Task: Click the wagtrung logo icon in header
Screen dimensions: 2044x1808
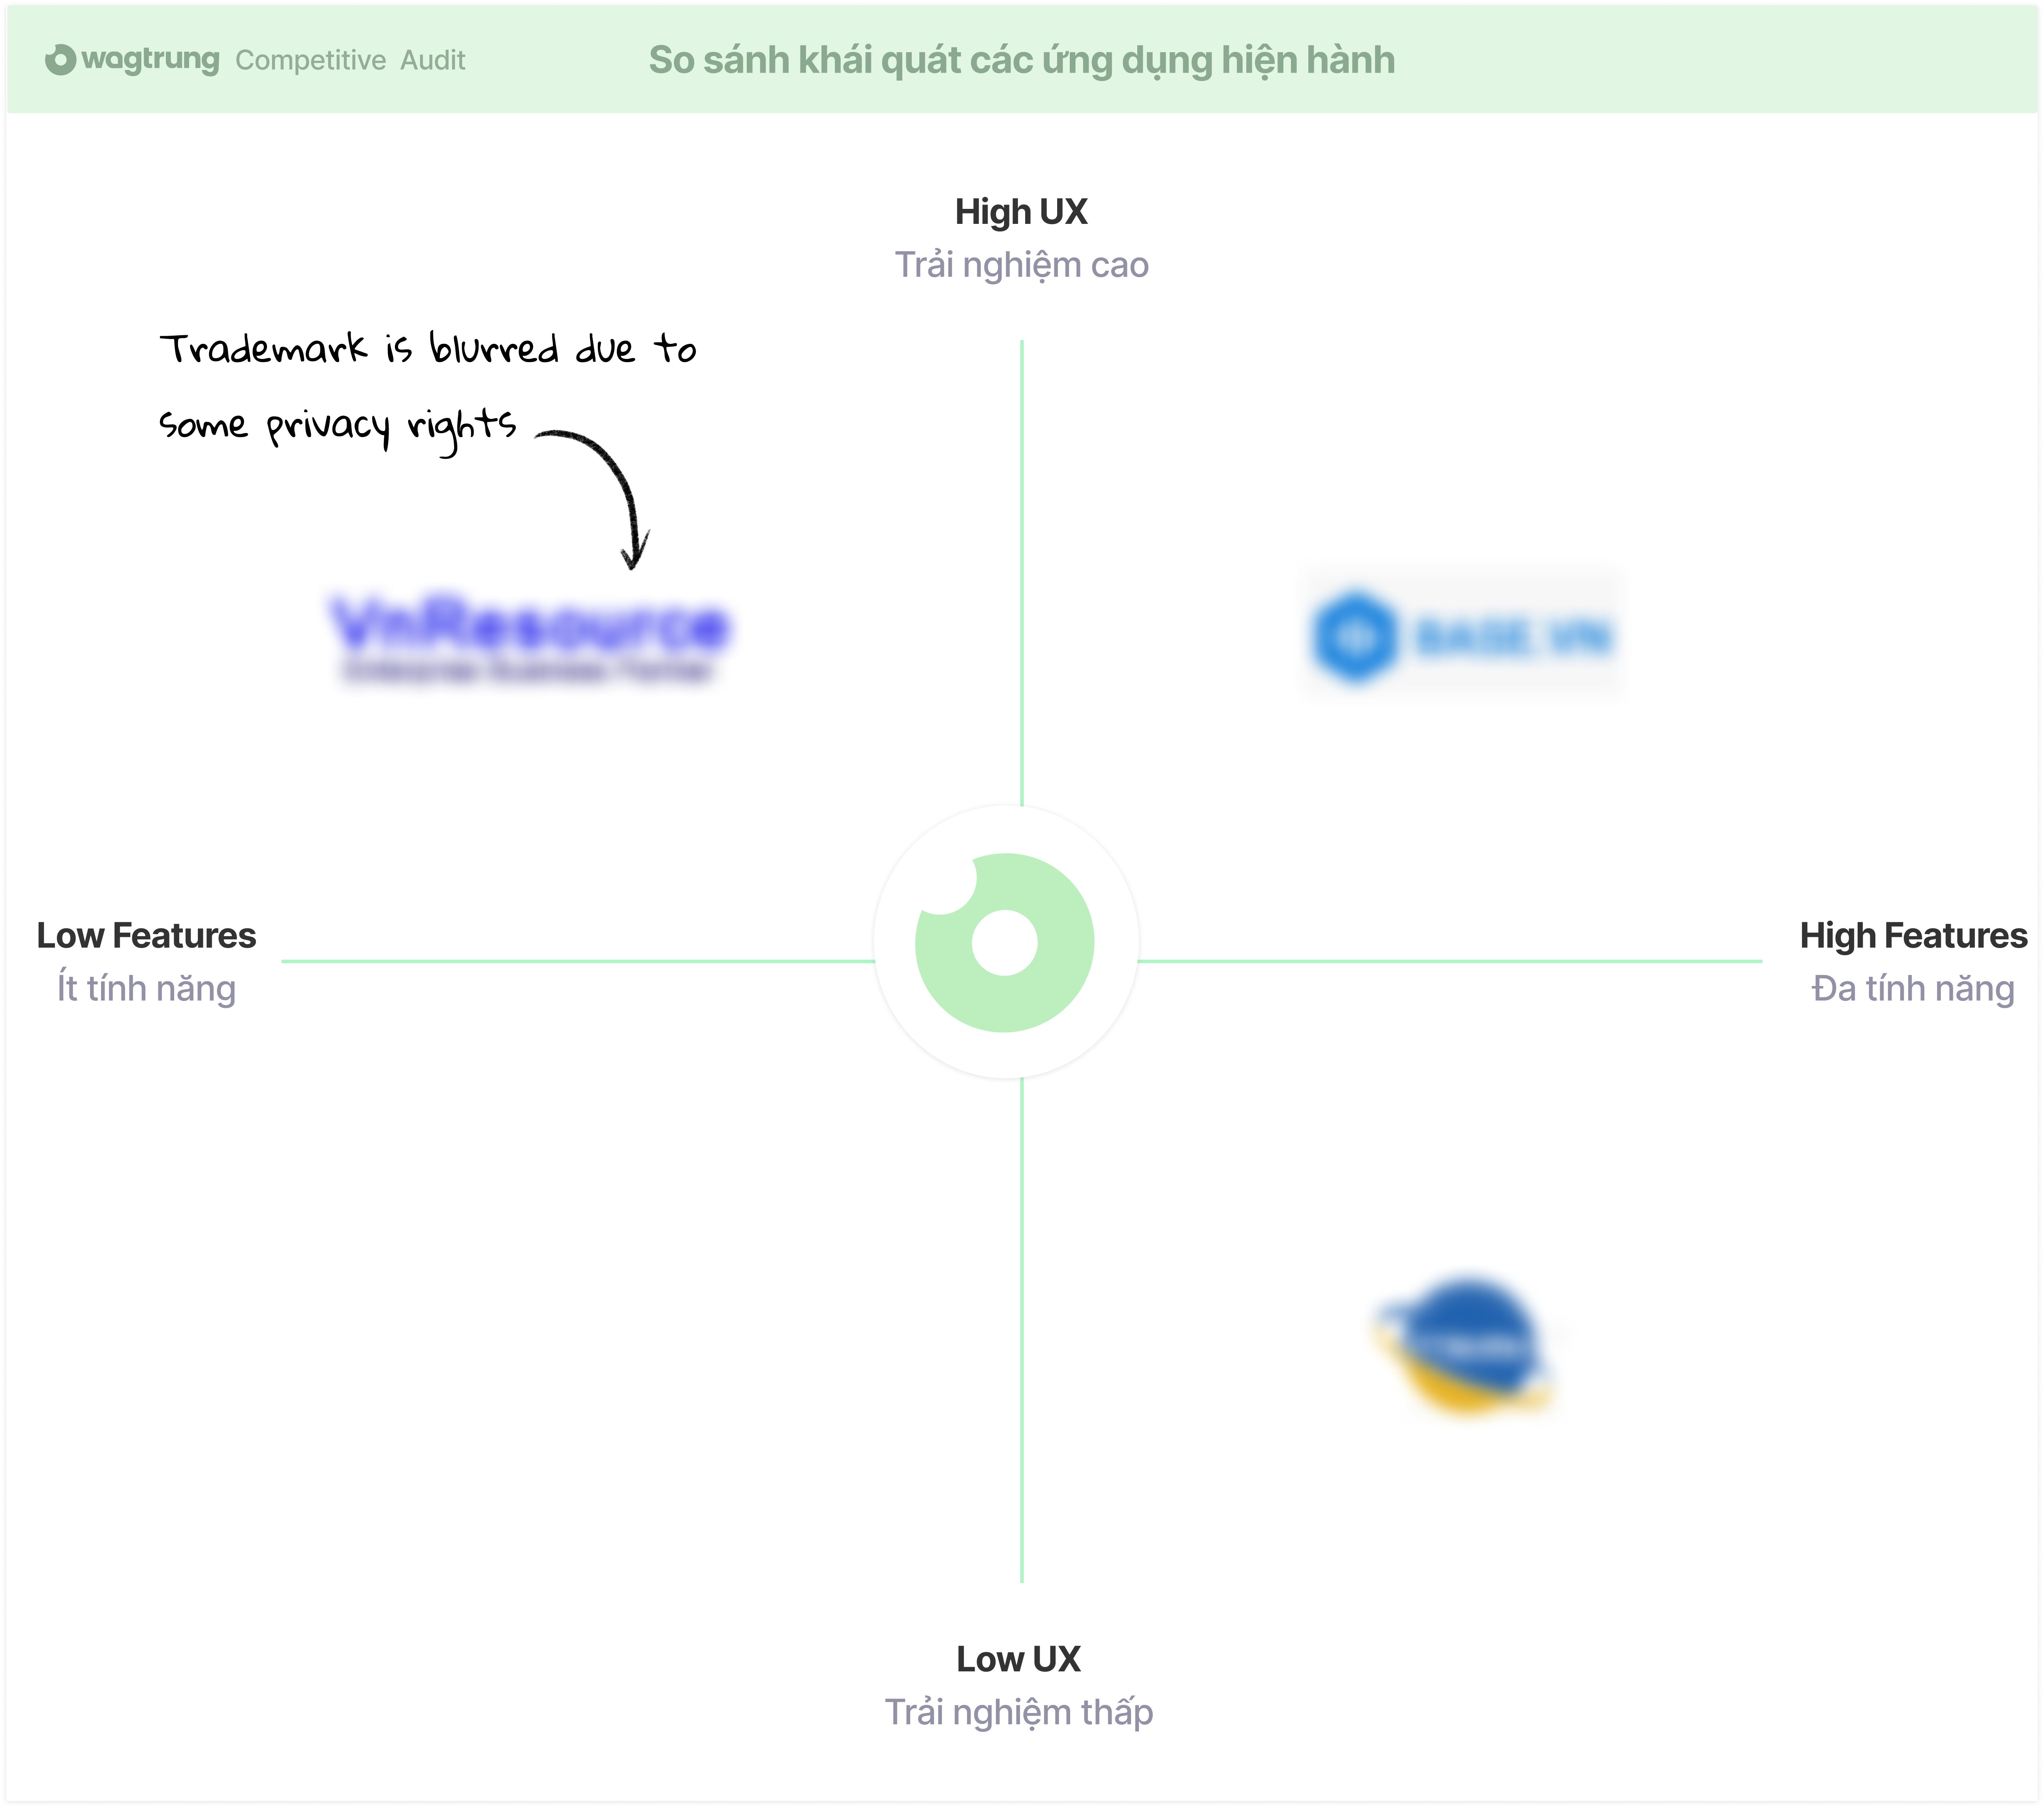Action: tap(60, 60)
